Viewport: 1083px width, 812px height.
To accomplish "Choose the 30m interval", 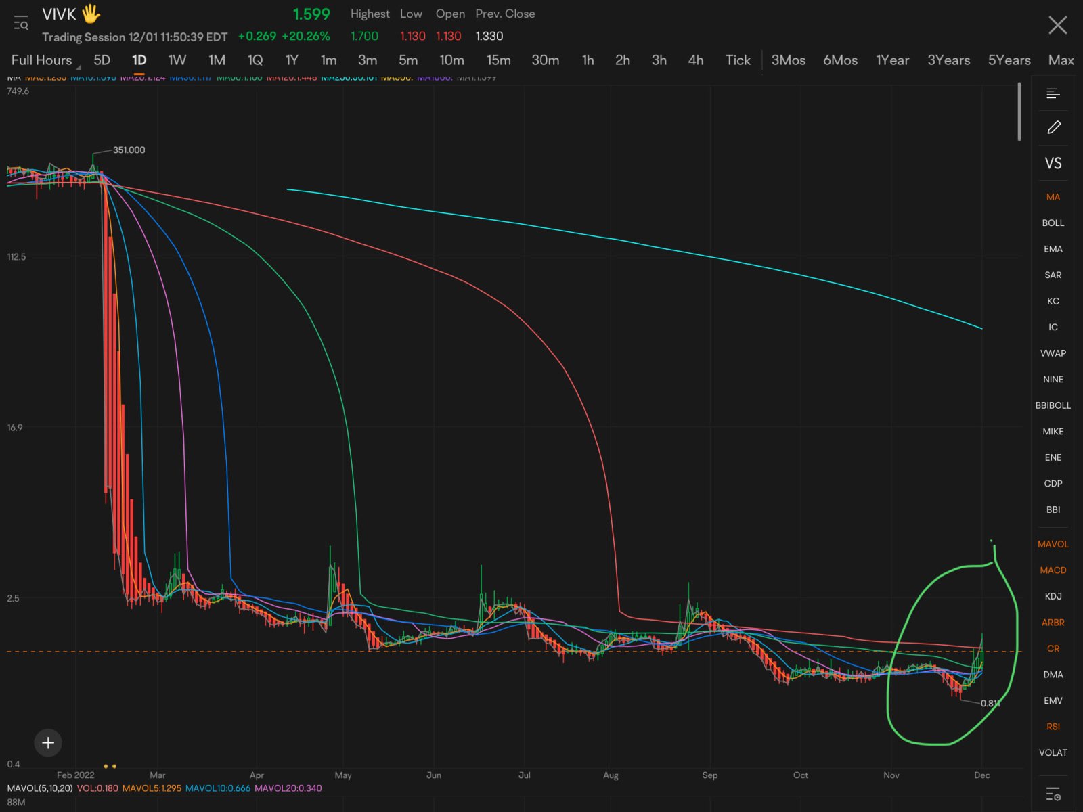I will point(546,60).
